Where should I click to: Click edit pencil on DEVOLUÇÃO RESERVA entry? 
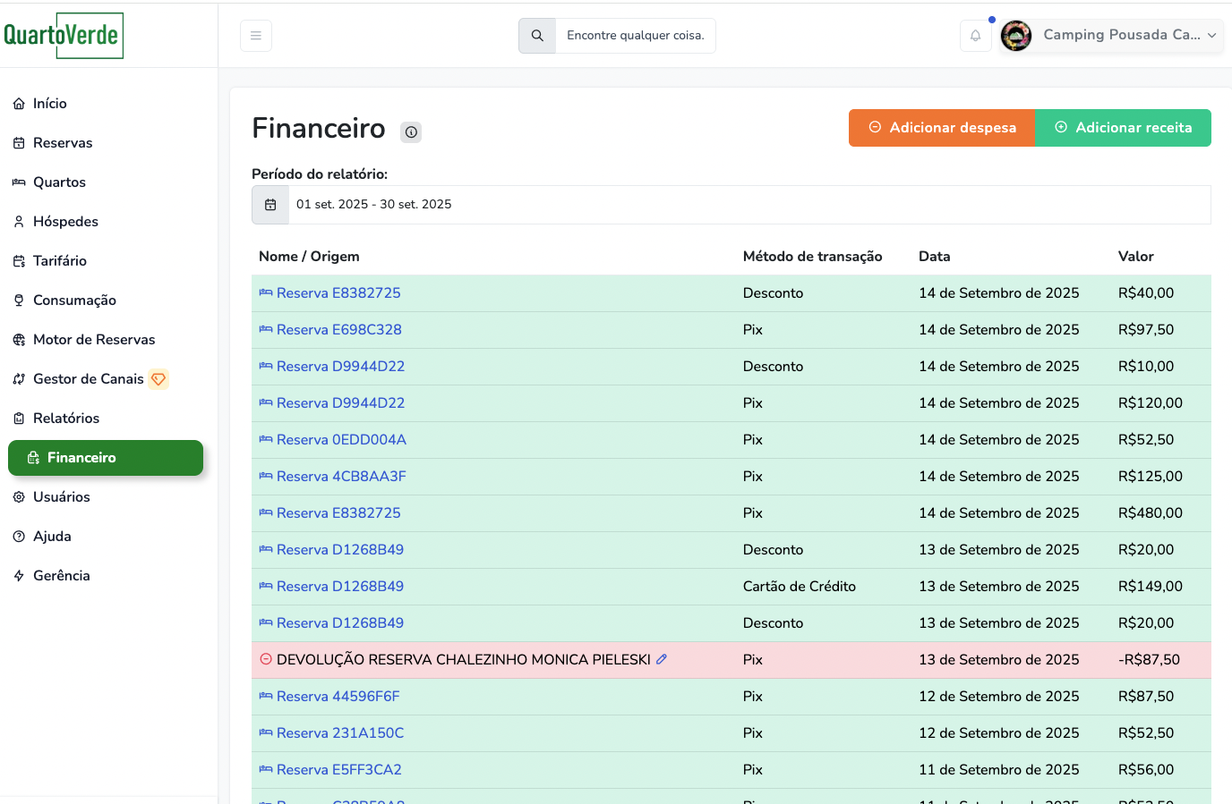tap(662, 659)
